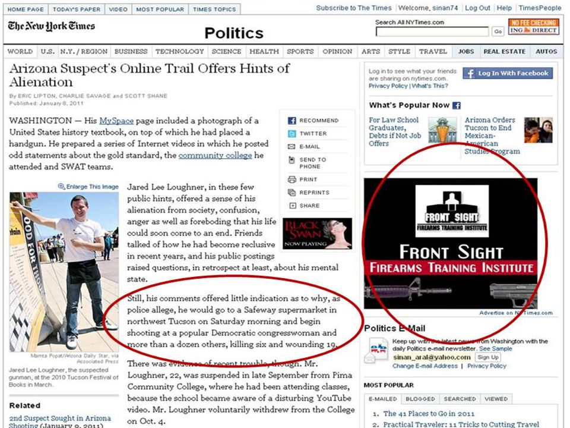The width and height of the screenshot is (570, 428).
Task: Select the Technology section
Action: 179,51
